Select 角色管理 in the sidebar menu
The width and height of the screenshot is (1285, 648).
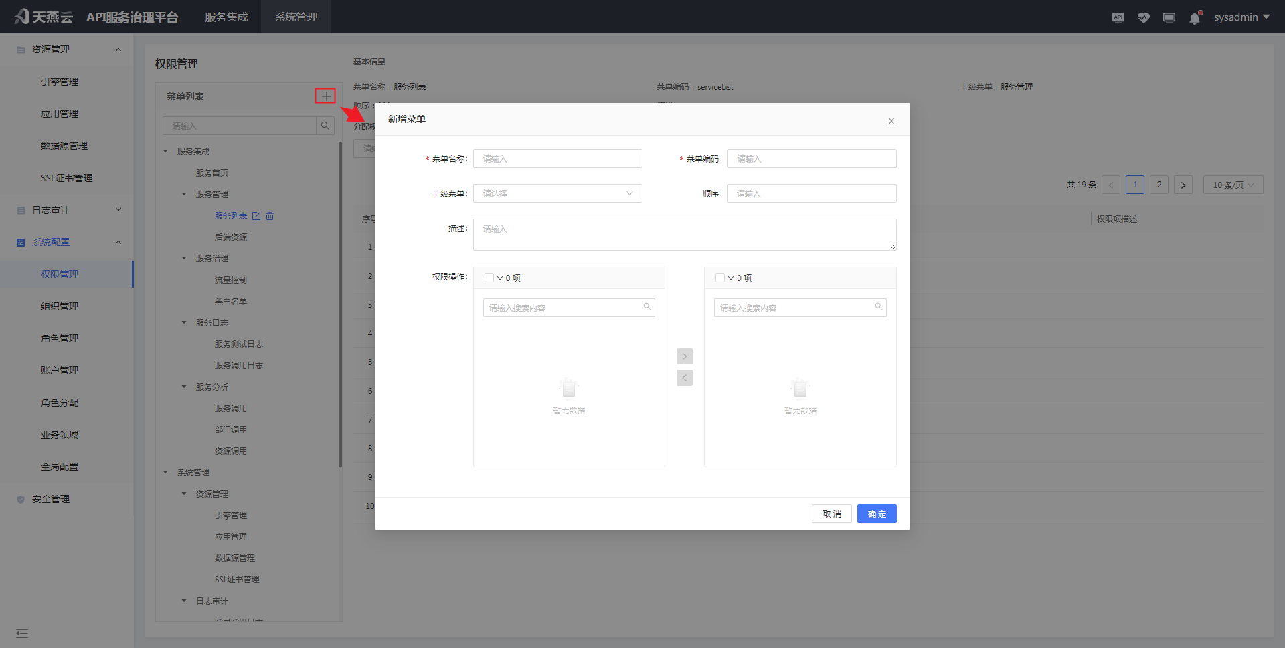point(60,338)
